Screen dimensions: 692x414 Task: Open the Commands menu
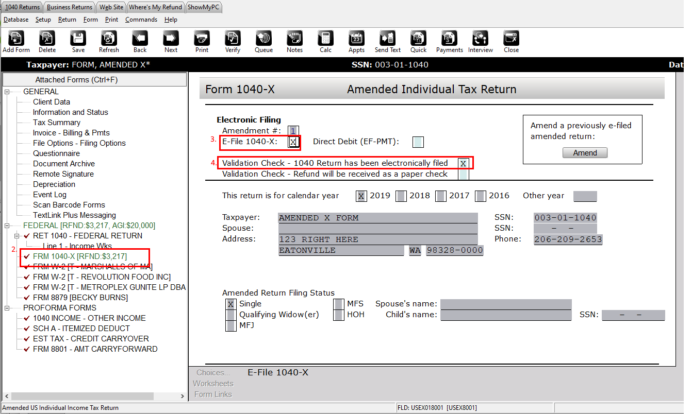pyautogui.click(x=141, y=20)
